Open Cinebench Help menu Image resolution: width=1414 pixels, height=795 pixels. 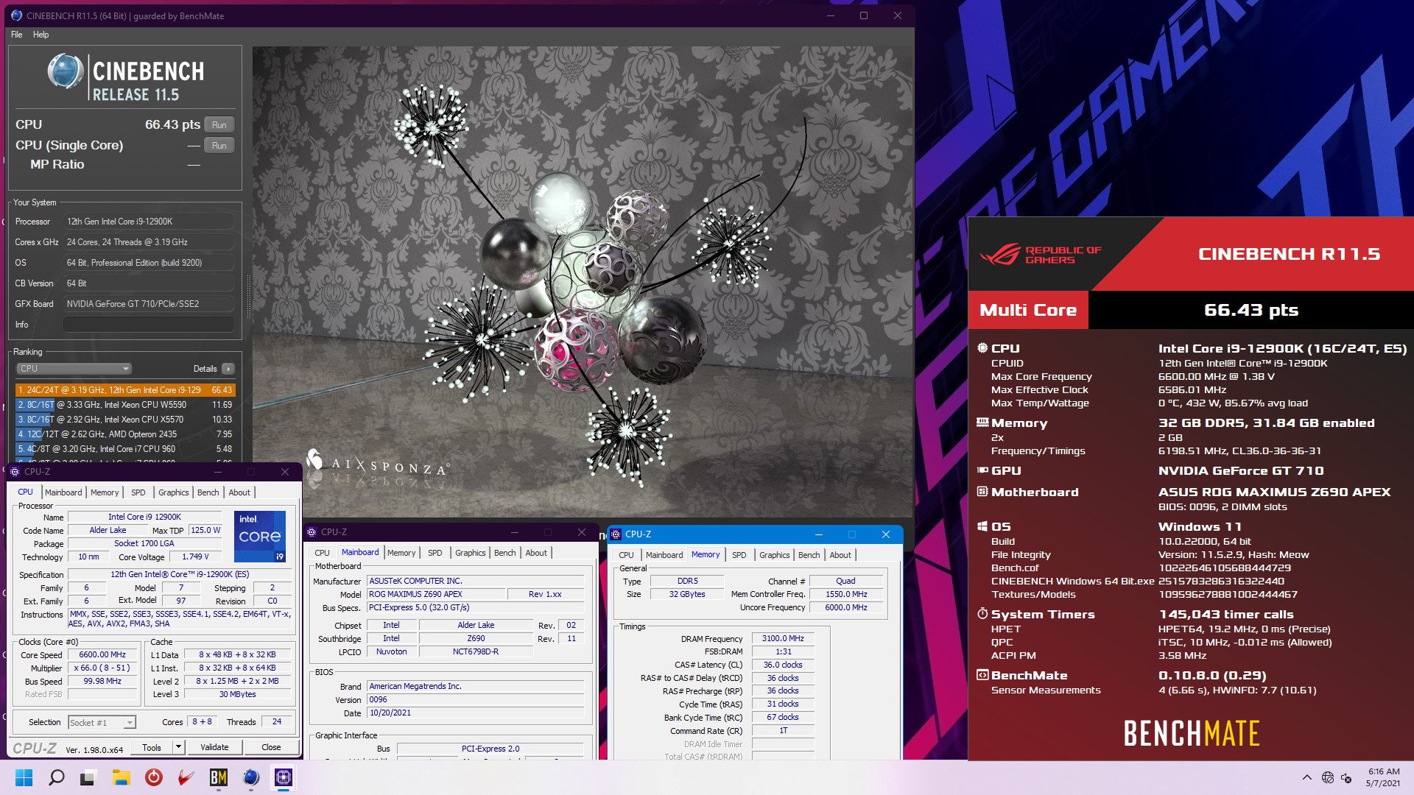tap(41, 35)
